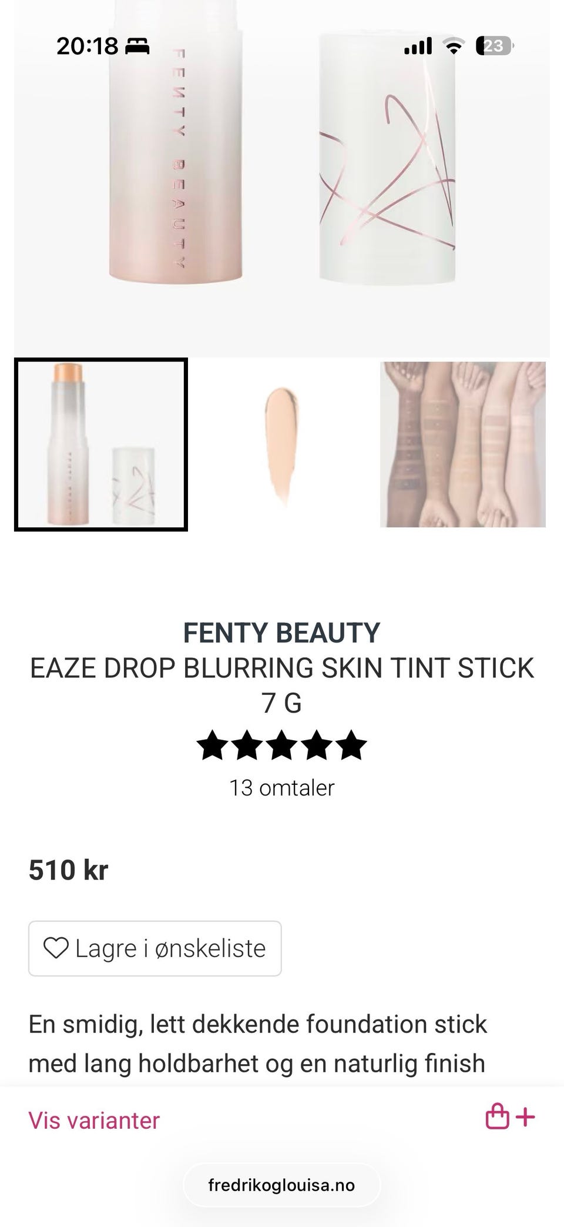The width and height of the screenshot is (564, 1227).
Task: Select the shade swatch smear thumbnail
Action: [x=282, y=444]
